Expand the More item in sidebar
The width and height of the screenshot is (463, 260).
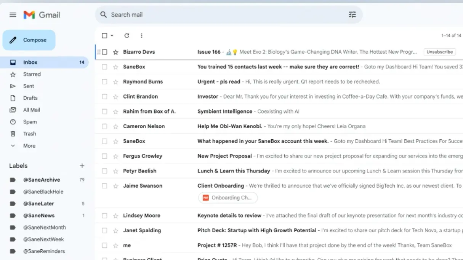(29, 146)
